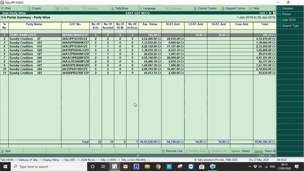Screen dimensions: 304x171
Task: Click the taskbar clock and date
Action: (x=284, y=167)
